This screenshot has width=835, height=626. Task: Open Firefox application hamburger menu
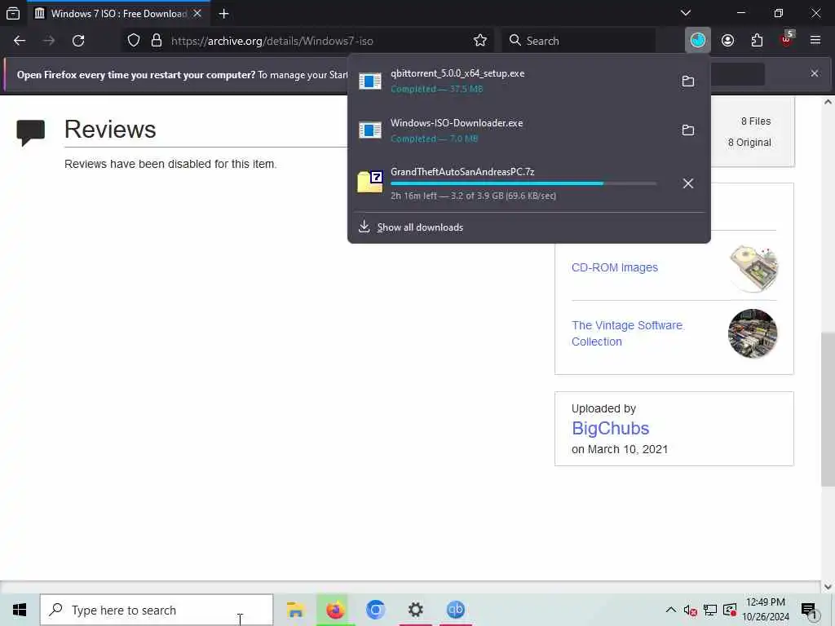(815, 41)
